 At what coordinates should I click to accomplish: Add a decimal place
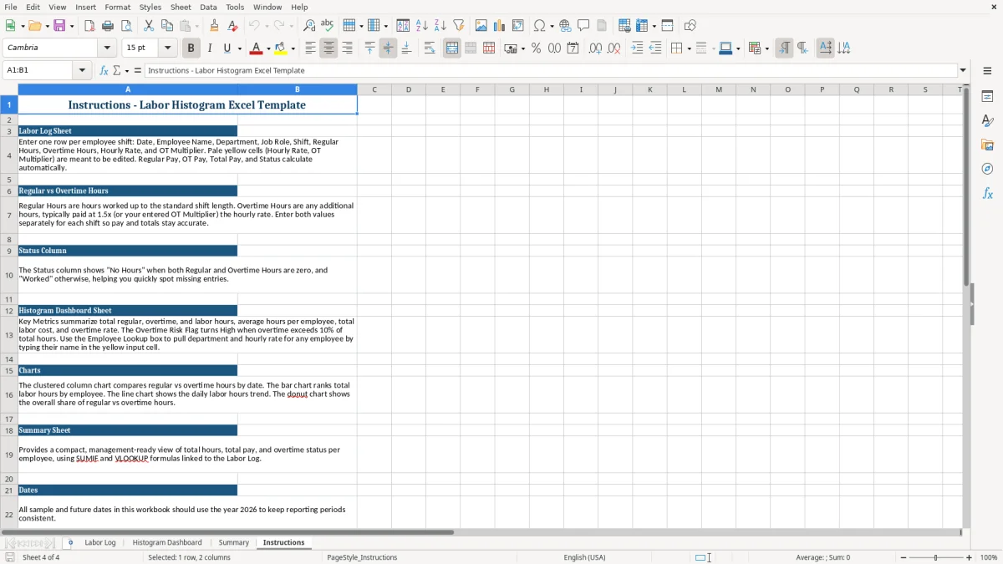(x=595, y=48)
